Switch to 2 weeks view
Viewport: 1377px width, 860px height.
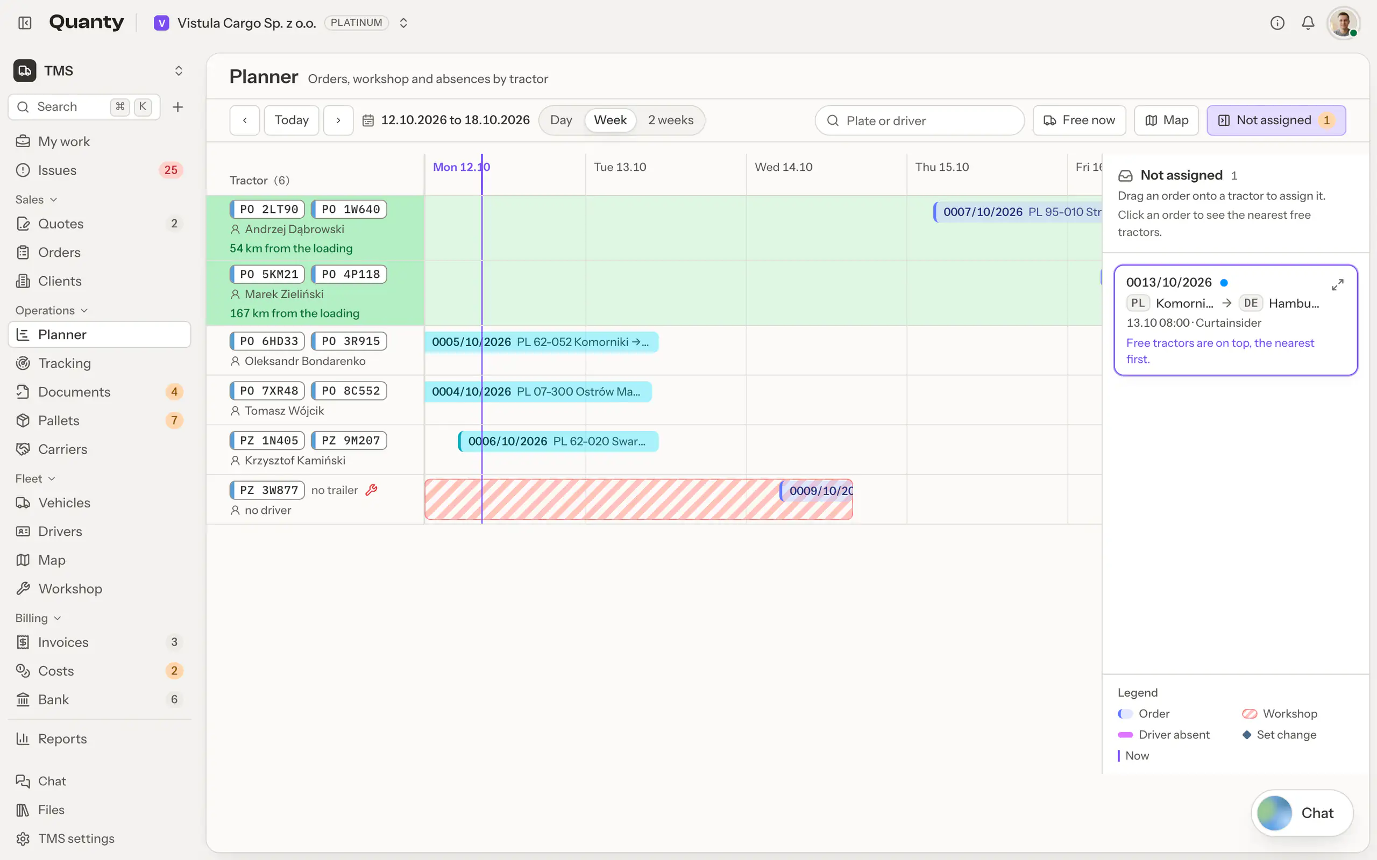tap(670, 120)
